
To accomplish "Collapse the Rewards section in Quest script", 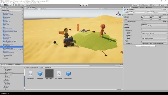I will pos(124,27).
